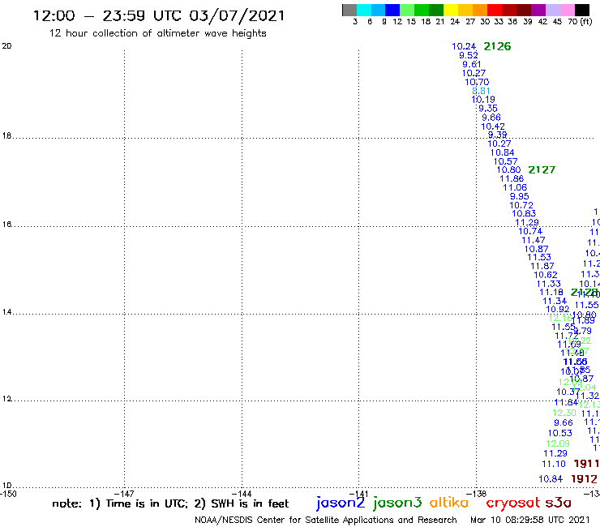Image resolution: width=600 pixels, height=527 pixels.
Task: Click the green wave height value 12.30
Action: click(564, 413)
